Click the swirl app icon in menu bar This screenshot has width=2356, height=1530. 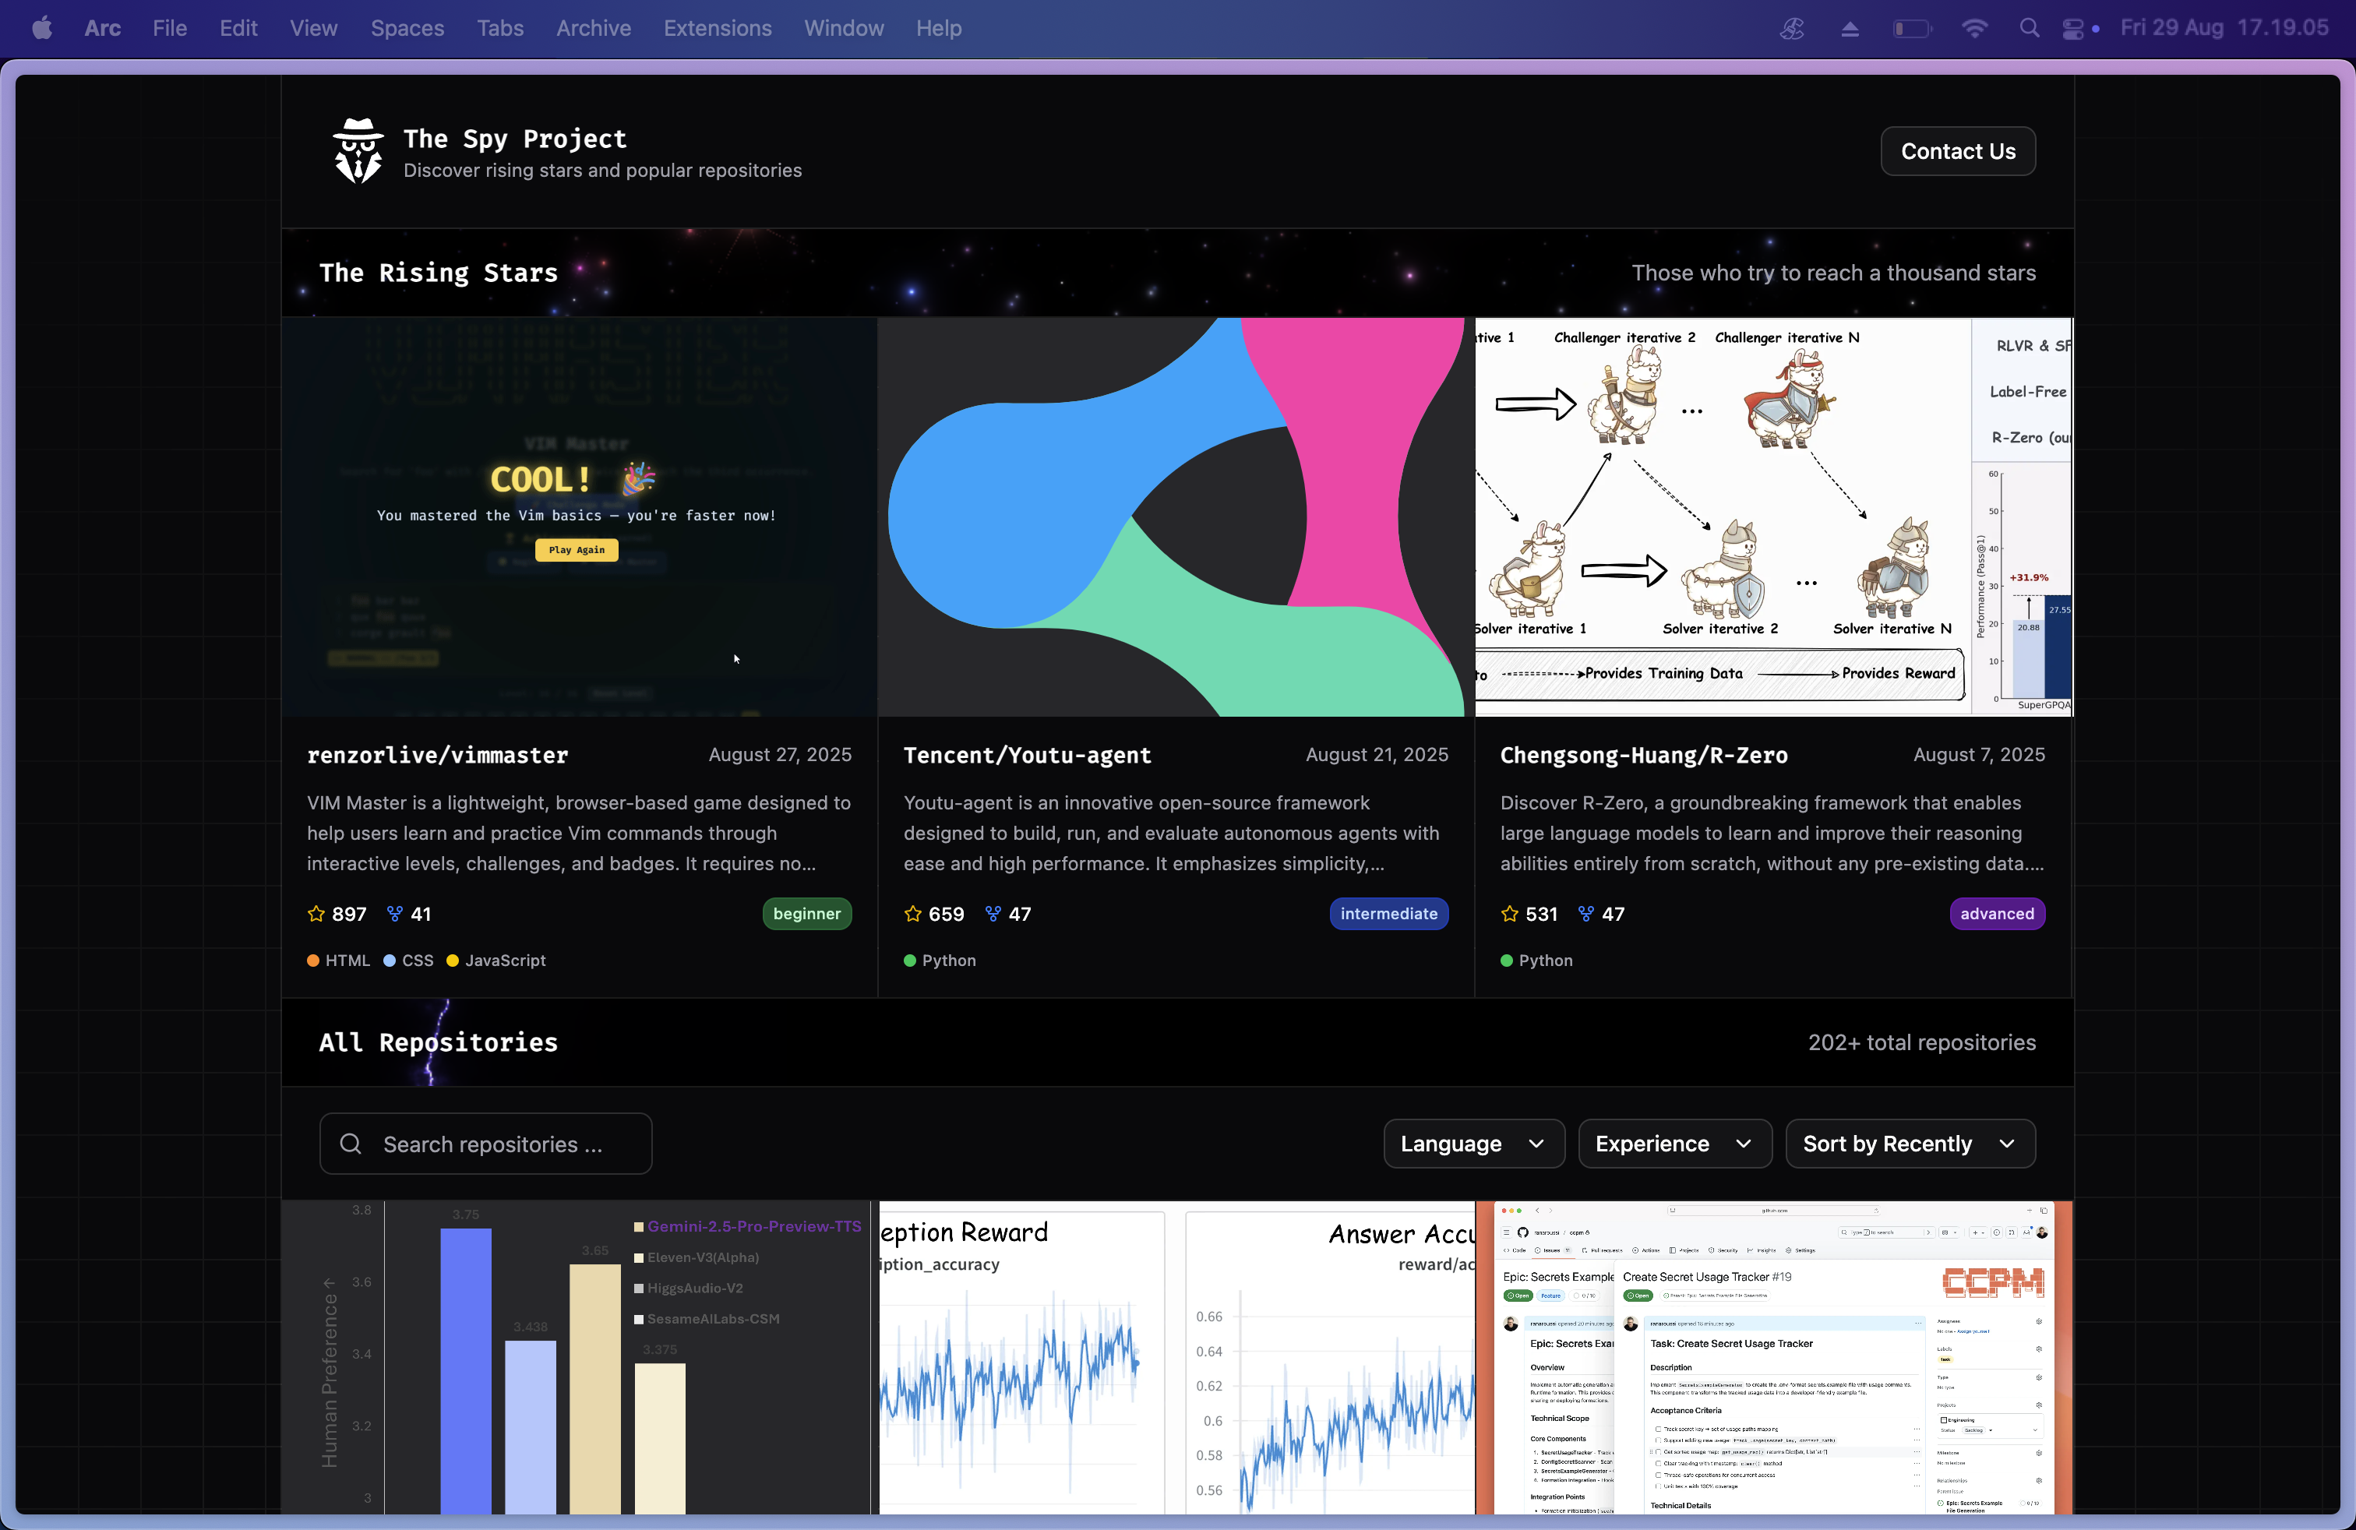1792,29
